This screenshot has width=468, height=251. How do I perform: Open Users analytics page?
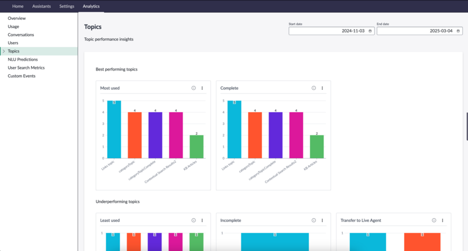tap(13, 43)
